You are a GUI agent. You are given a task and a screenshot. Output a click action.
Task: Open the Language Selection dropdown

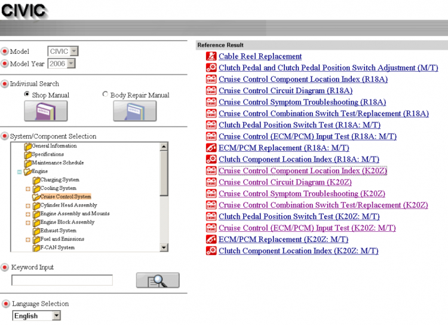pos(36,315)
